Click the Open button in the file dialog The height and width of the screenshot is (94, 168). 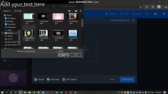tap(64, 55)
